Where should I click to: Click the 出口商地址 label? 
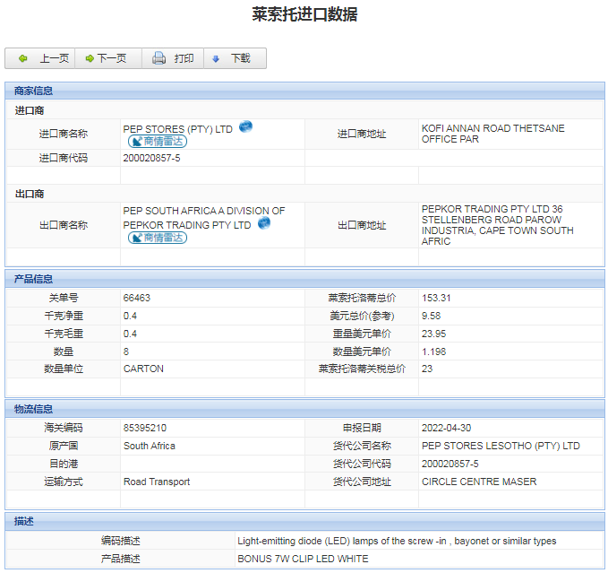pyautogui.click(x=362, y=225)
